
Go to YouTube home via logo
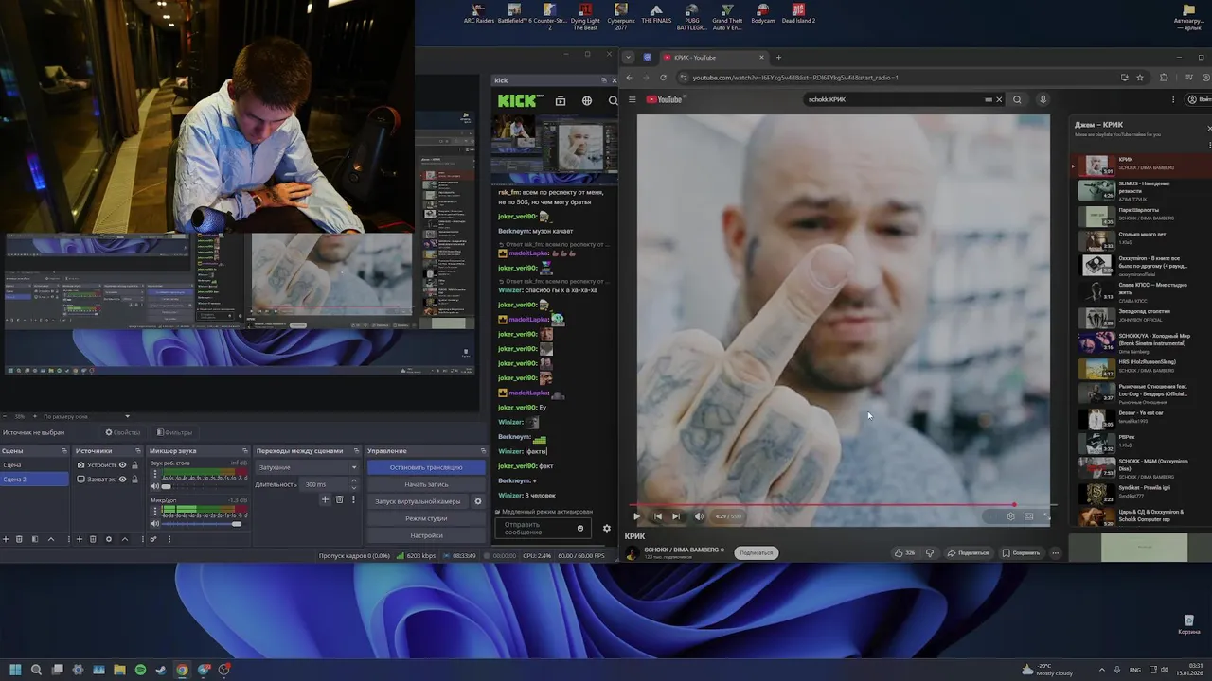[x=665, y=99]
